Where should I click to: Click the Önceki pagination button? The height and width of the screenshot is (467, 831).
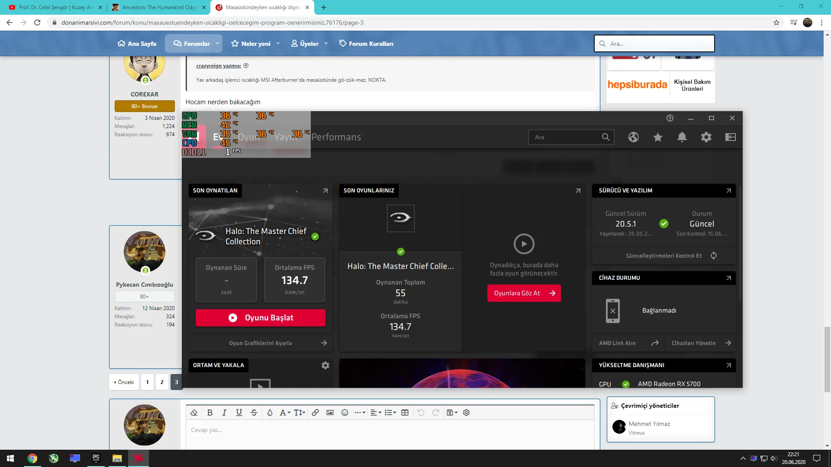pos(124,382)
